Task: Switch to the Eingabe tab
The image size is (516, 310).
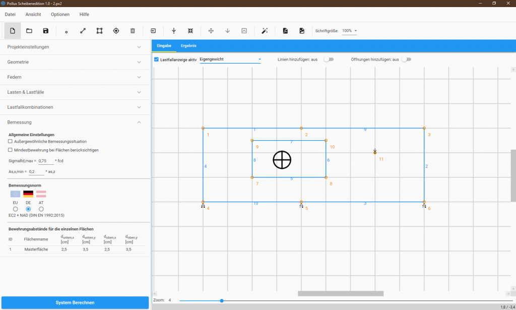Action: coord(164,46)
